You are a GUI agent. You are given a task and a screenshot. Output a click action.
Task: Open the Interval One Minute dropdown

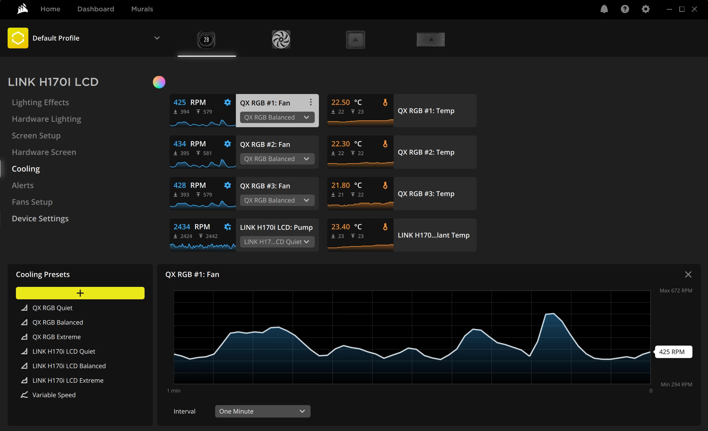263,411
